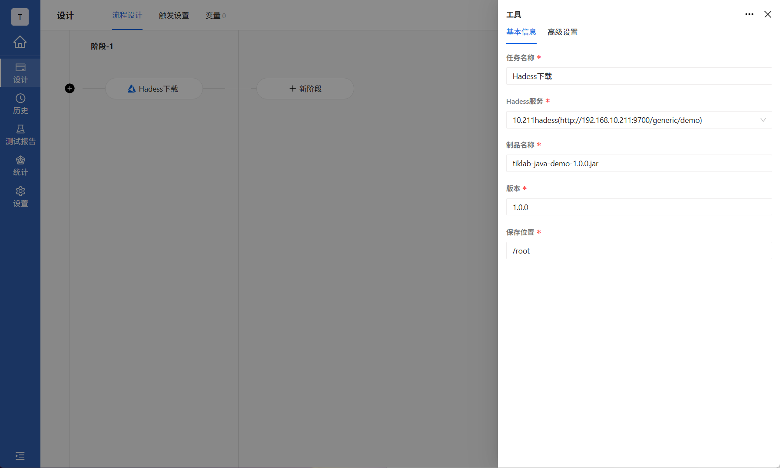Open the 变量 tab
This screenshot has width=780, height=468.
216,16
